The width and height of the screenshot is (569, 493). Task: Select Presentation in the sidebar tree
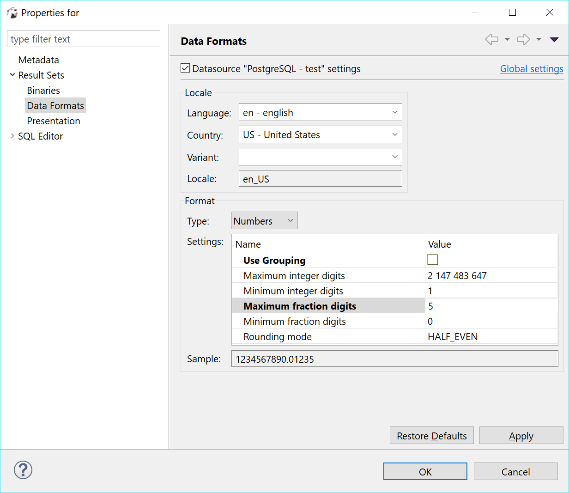click(54, 121)
